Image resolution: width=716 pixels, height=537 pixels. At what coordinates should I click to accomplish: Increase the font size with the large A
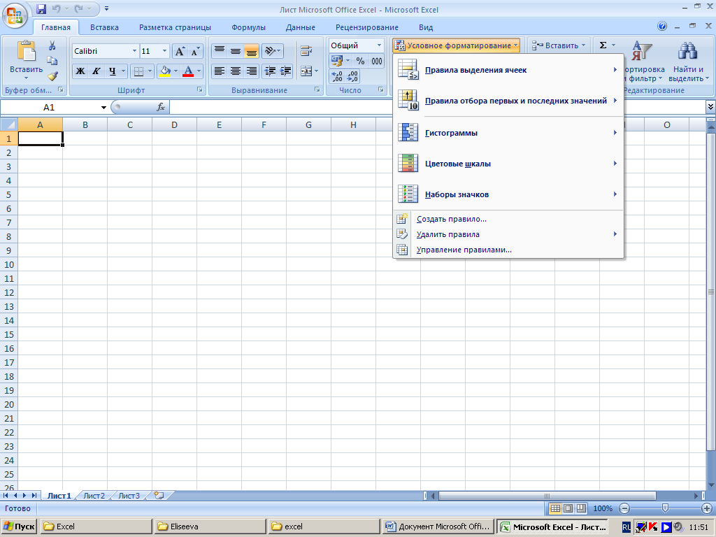click(180, 51)
